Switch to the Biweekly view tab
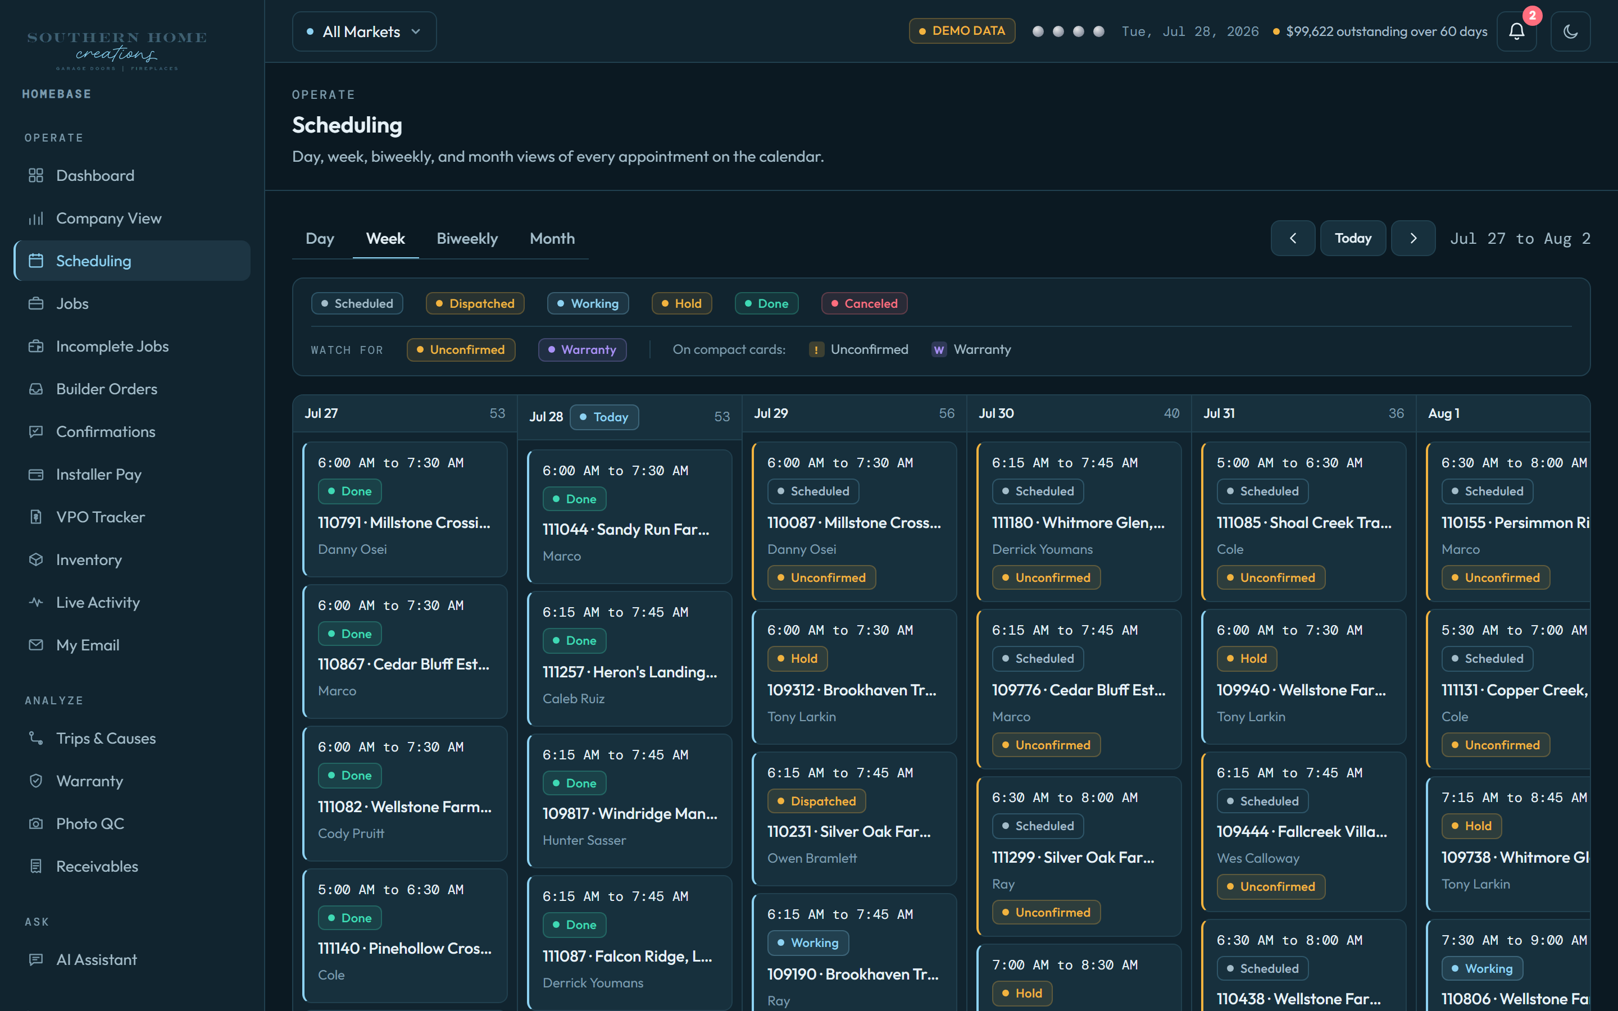The image size is (1618, 1011). click(467, 239)
